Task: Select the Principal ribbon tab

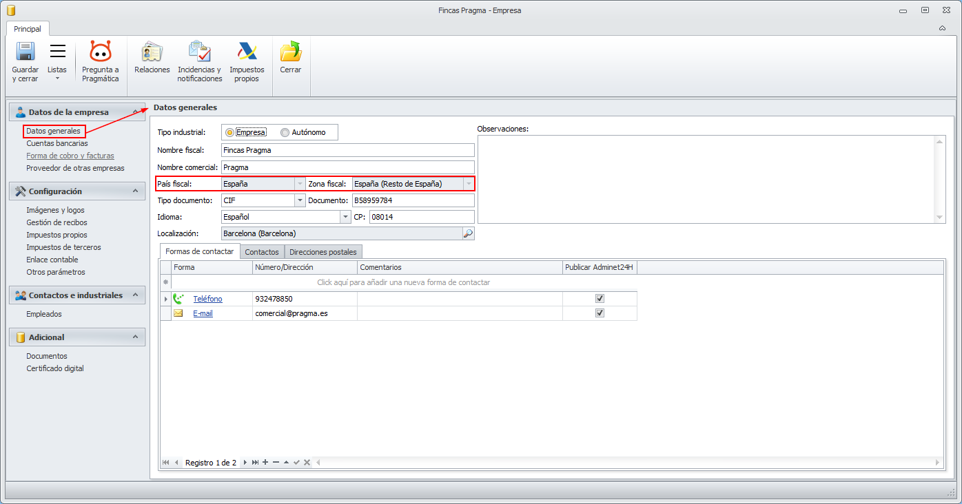Action: click(28, 29)
